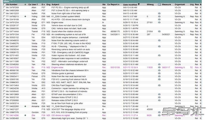Viewport: 208px width, 120px height.
Task: Open the attachment icon in row 53665411
Action: [x=159, y=76]
